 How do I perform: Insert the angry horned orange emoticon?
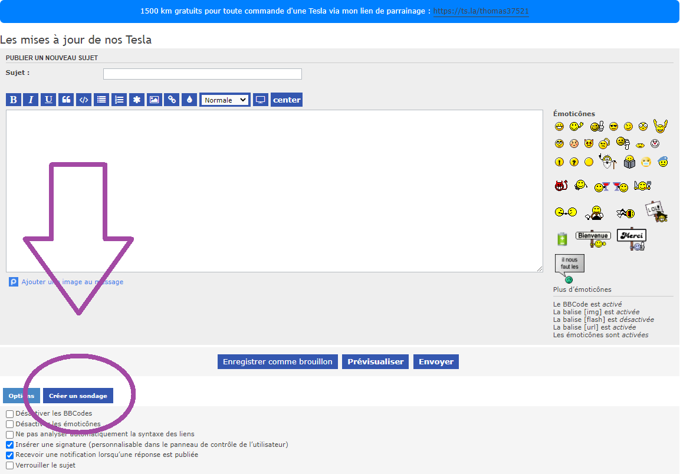[589, 143]
